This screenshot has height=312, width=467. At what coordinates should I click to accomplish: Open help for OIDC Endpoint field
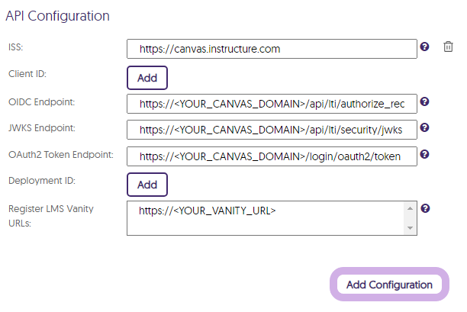tap(424, 101)
